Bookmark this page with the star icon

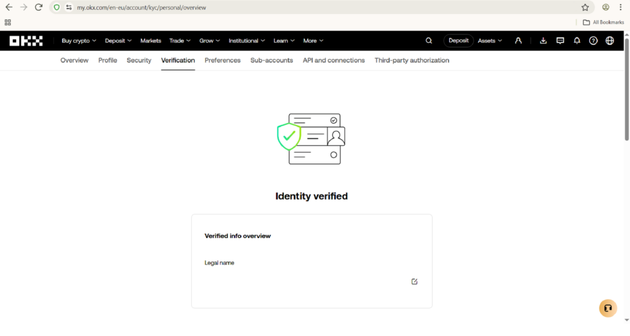click(585, 7)
